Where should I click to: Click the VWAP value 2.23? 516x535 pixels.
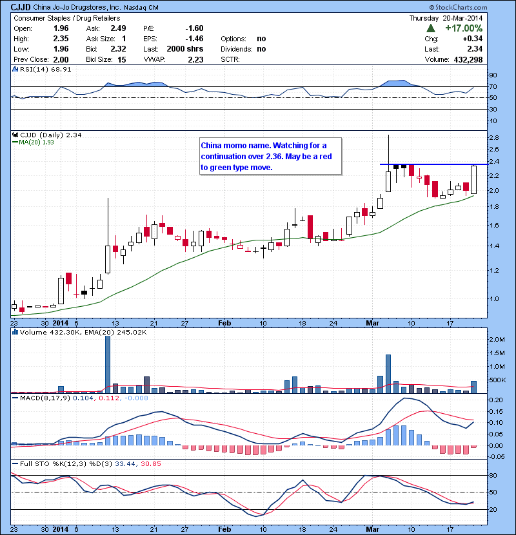click(195, 59)
